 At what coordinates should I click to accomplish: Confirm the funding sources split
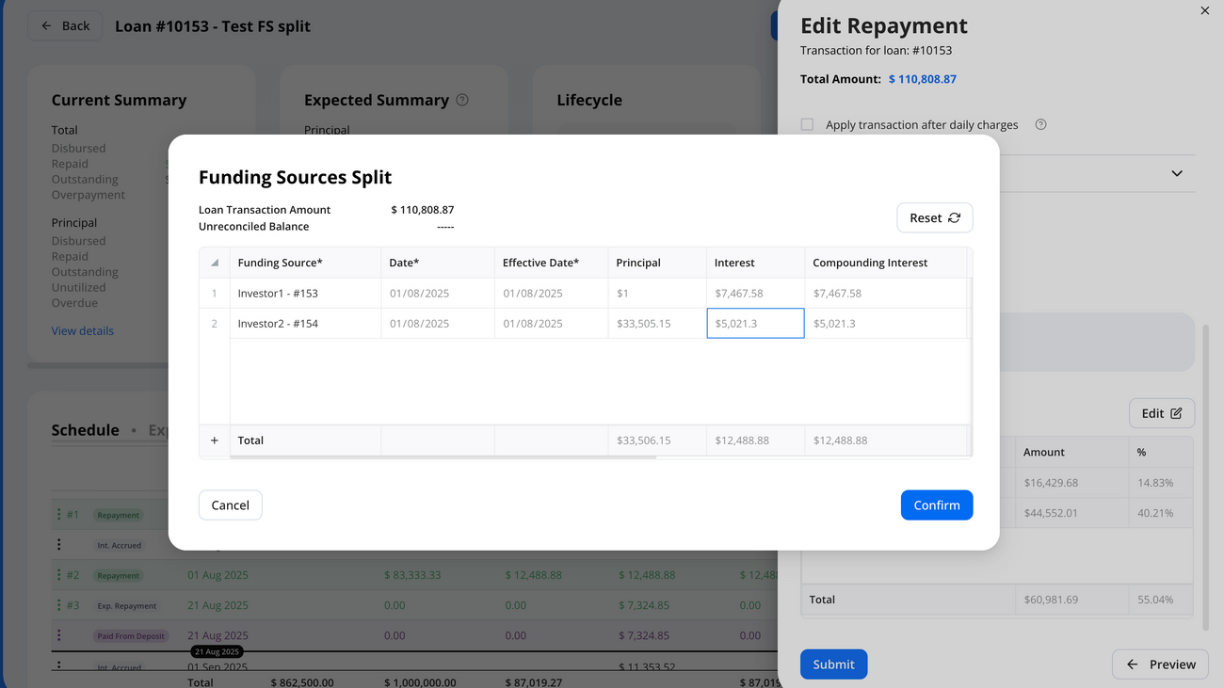[x=936, y=505]
